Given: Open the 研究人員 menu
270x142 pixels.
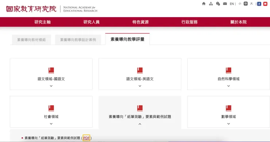Looking at the screenshot, I should pos(92,22).
